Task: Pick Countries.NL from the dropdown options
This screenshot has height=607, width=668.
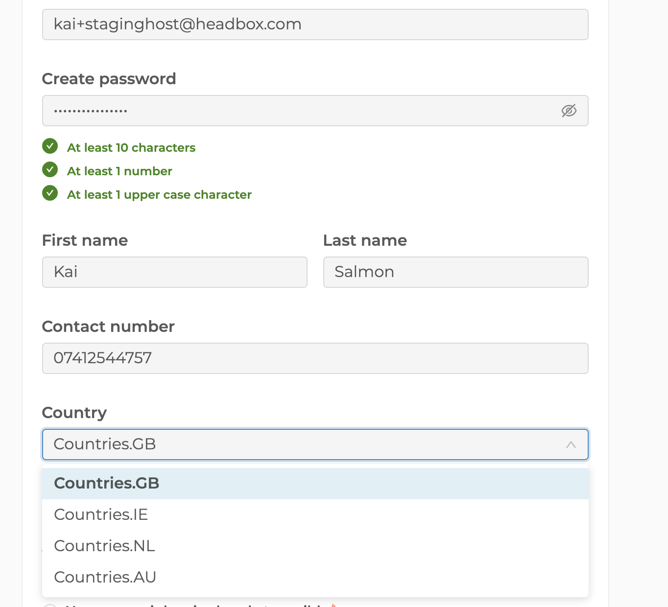Action: (315, 546)
